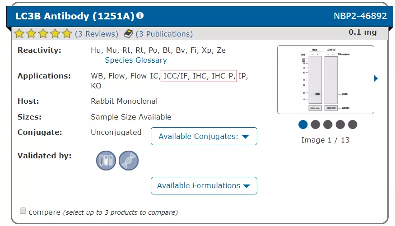Viewport: 395px width, 226px height.
Task: Select the fourth image carousel dot
Action: [x=340, y=125]
